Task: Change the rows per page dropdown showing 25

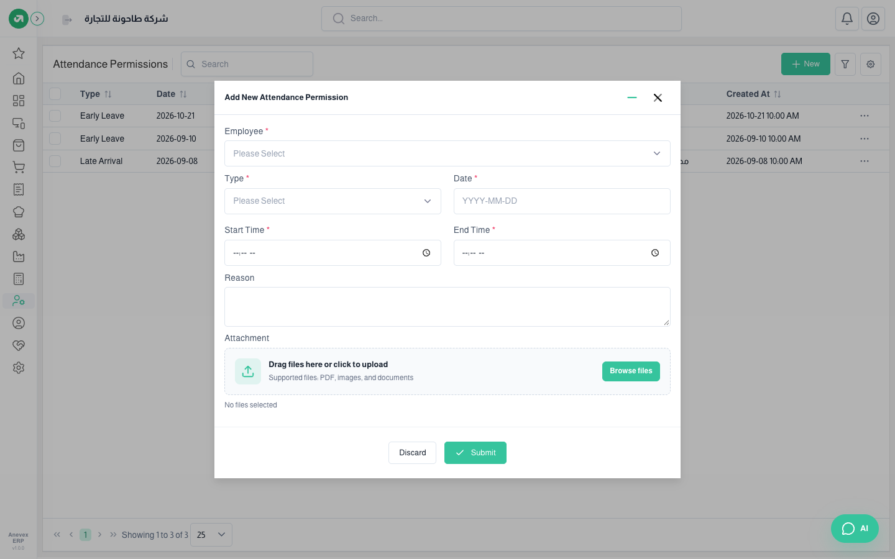Action: (211, 535)
